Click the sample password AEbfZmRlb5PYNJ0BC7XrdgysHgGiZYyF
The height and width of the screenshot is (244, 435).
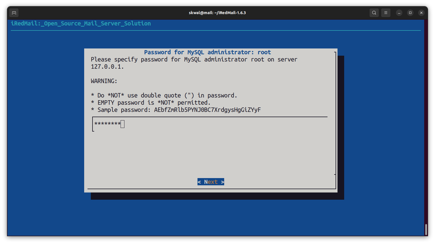pos(207,110)
